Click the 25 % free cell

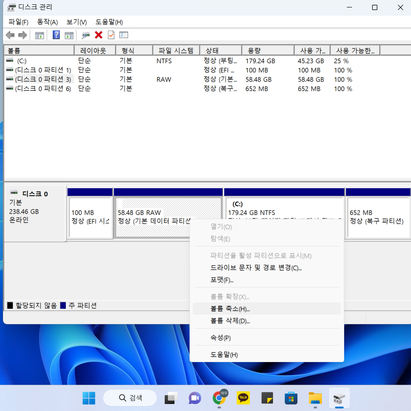click(341, 61)
